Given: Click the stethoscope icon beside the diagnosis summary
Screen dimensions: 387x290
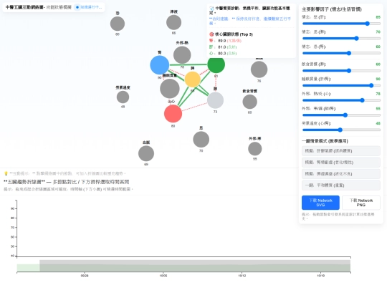Looking at the screenshot, I should [x=211, y=9].
